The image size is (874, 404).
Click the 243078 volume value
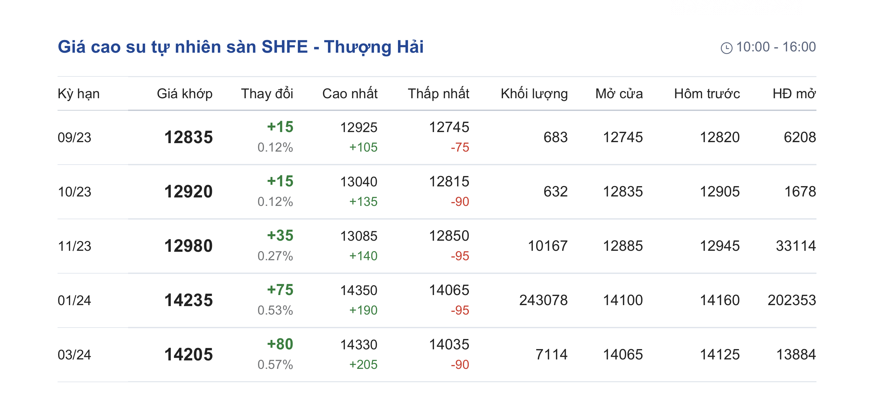tap(543, 301)
